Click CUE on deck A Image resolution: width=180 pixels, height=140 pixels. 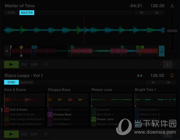click(x=24, y=64)
